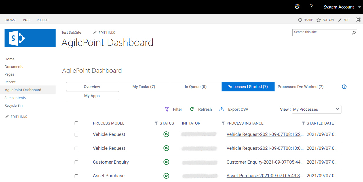Image resolution: width=363 pixels, height=182 pixels.
Task: Click the Refresh arrow icon
Action: (192, 109)
